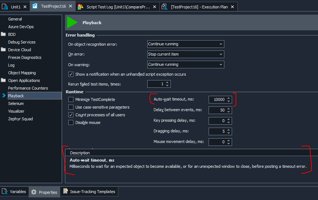
Task: Switch to the TestProject16 tab
Action: click(53, 6)
